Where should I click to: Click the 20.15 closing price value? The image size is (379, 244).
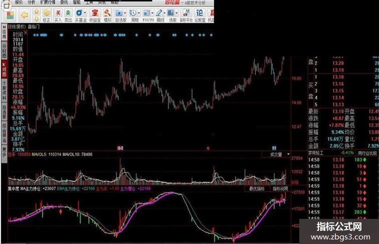coord(18,97)
